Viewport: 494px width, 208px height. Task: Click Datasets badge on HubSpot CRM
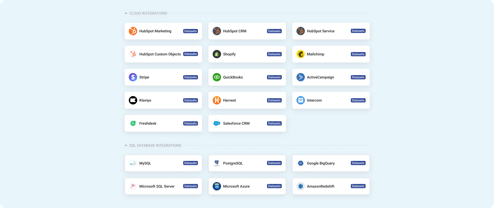[274, 31]
